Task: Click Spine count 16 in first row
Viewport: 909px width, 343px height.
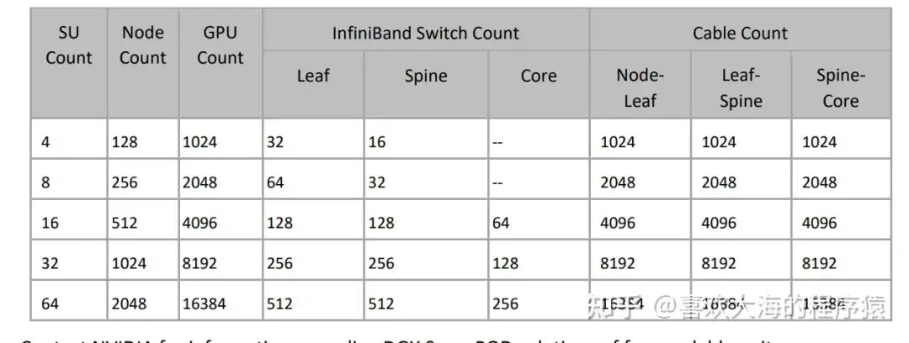Action: (377, 142)
